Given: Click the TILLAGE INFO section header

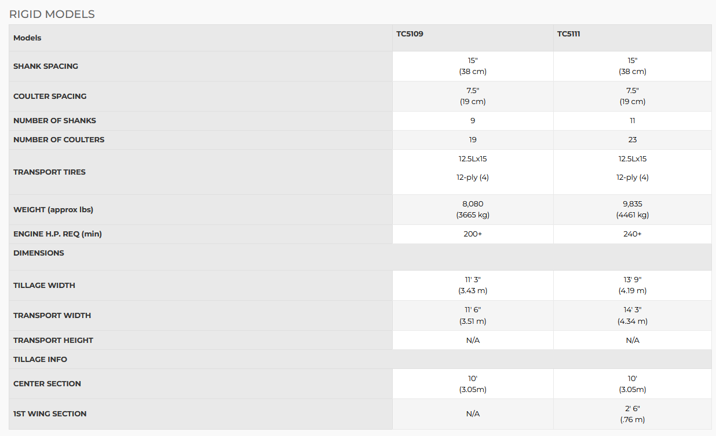Looking at the screenshot, I should point(40,360).
